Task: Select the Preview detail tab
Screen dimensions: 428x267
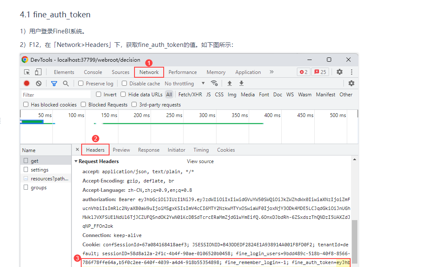Action: pos(121,150)
